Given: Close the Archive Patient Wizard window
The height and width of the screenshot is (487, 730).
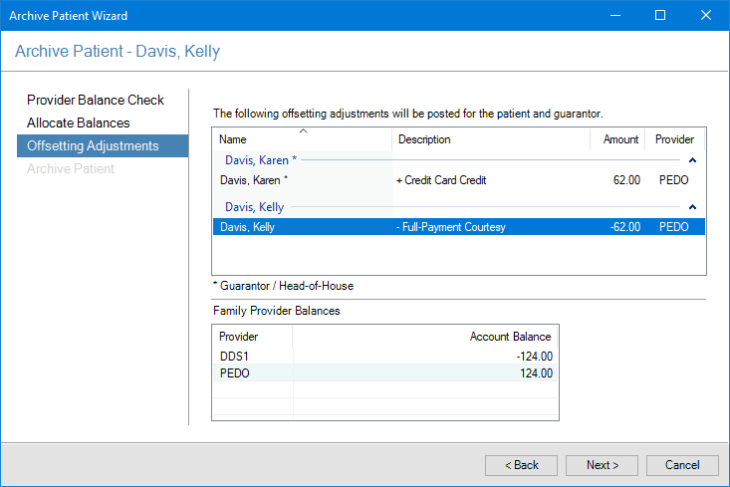Looking at the screenshot, I should tap(706, 16).
